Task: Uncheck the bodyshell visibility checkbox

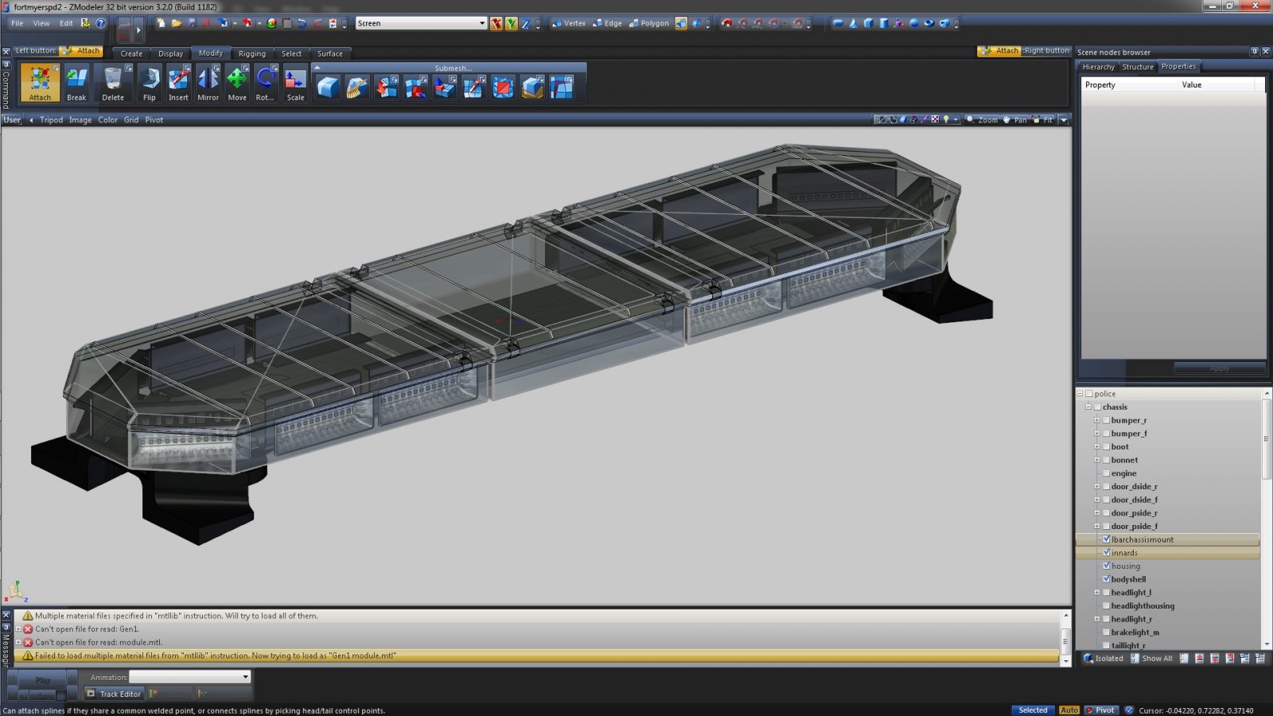Action: click(1106, 579)
